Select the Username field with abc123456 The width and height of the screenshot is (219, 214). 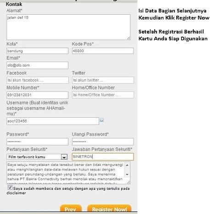click(53, 121)
